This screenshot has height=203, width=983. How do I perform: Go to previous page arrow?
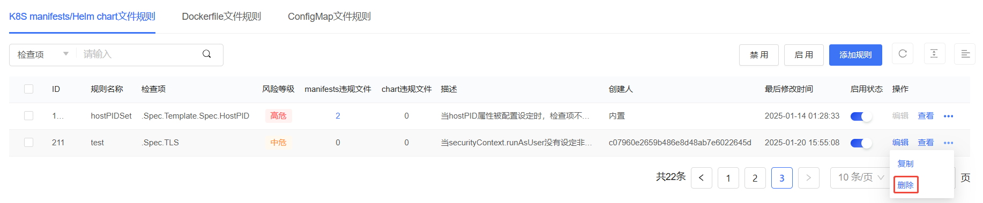702,178
